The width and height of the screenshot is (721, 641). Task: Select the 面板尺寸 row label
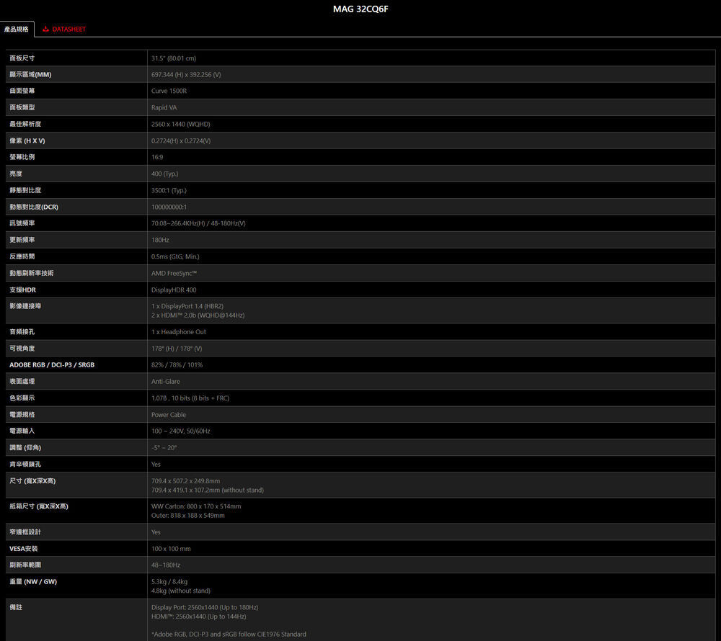[22, 58]
